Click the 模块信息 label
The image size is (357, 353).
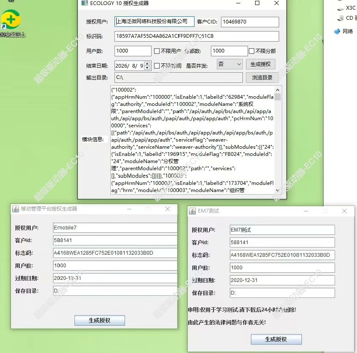click(x=93, y=140)
